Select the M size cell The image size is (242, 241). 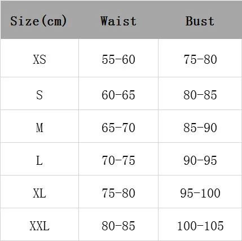[x=39, y=128]
